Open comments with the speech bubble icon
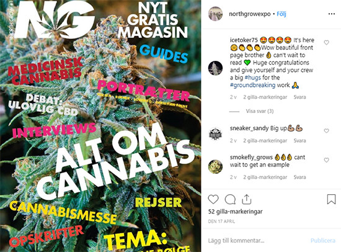This screenshot has width=341, height=252. [230, 199]
